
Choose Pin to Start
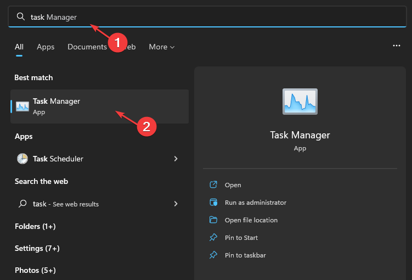(241, 238)
